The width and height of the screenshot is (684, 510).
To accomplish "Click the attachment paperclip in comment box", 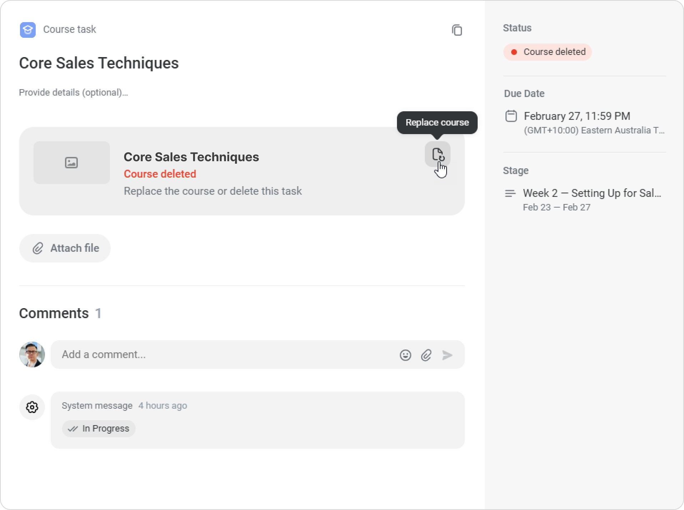I will pos(426,355).
